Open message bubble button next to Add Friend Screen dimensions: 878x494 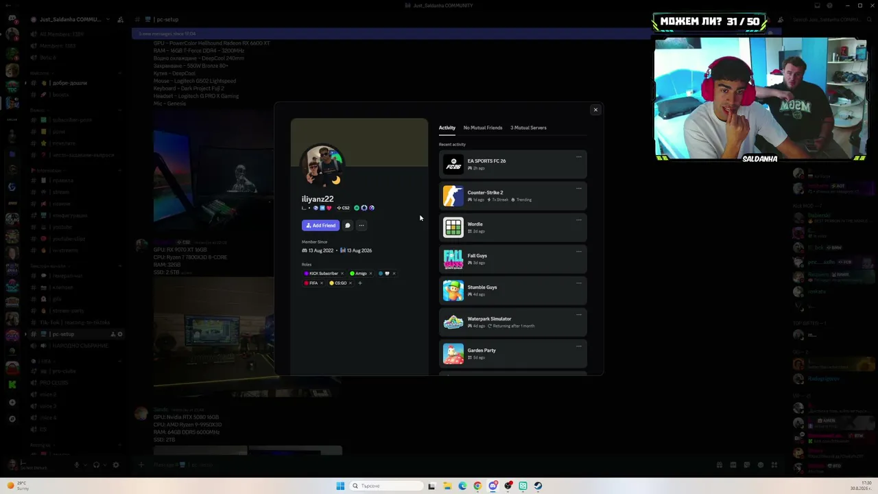[x=348, y=225]
